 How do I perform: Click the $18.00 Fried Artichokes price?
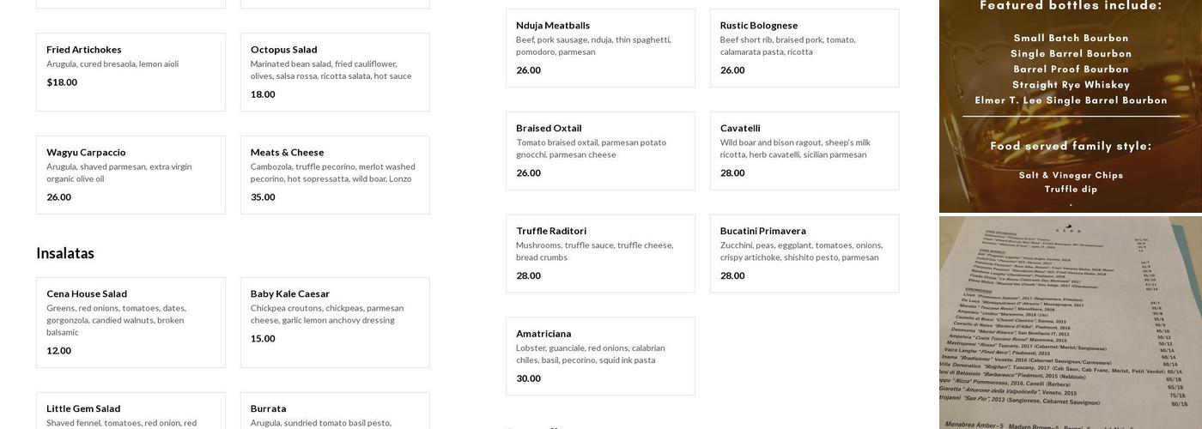click(62, 82)
